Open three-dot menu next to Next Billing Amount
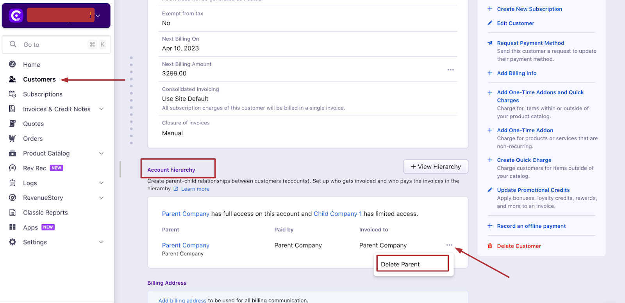The height and width of the screenshot is (303, 625). [x=450, y=70]
